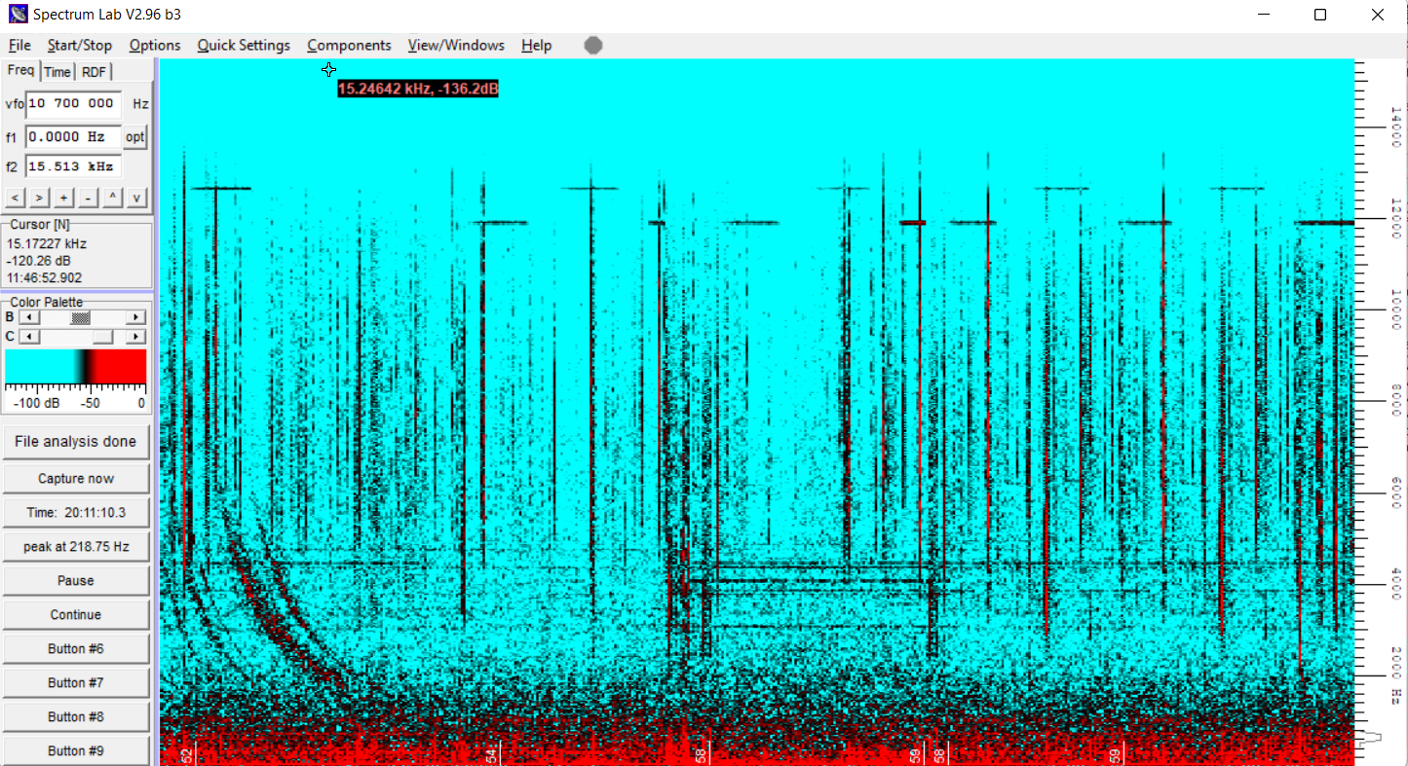Switch to the Time tab
The width and height of the screenshot is (1408, 766).
57,72
